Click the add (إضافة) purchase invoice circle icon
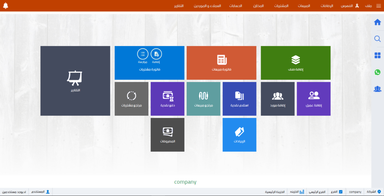The image size is (384, 196). pyautogui.click(x=156, y=54)
